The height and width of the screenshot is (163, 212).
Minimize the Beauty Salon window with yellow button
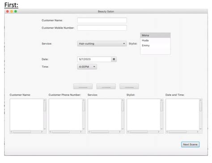point(12,12)
